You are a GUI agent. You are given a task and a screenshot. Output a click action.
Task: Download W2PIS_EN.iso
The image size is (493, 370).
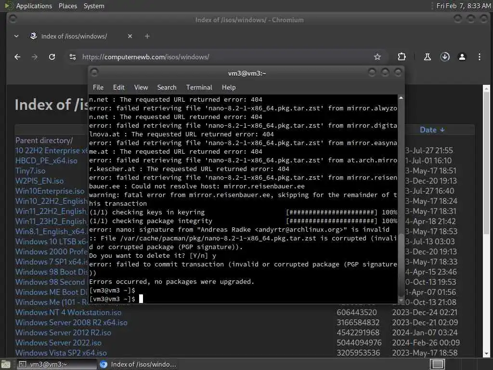(39, 181)
